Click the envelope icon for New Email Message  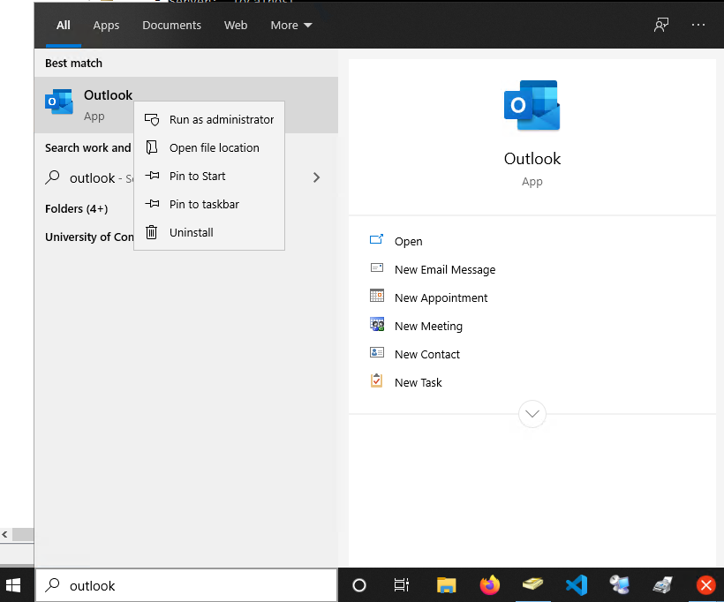(x=377, y=267)
